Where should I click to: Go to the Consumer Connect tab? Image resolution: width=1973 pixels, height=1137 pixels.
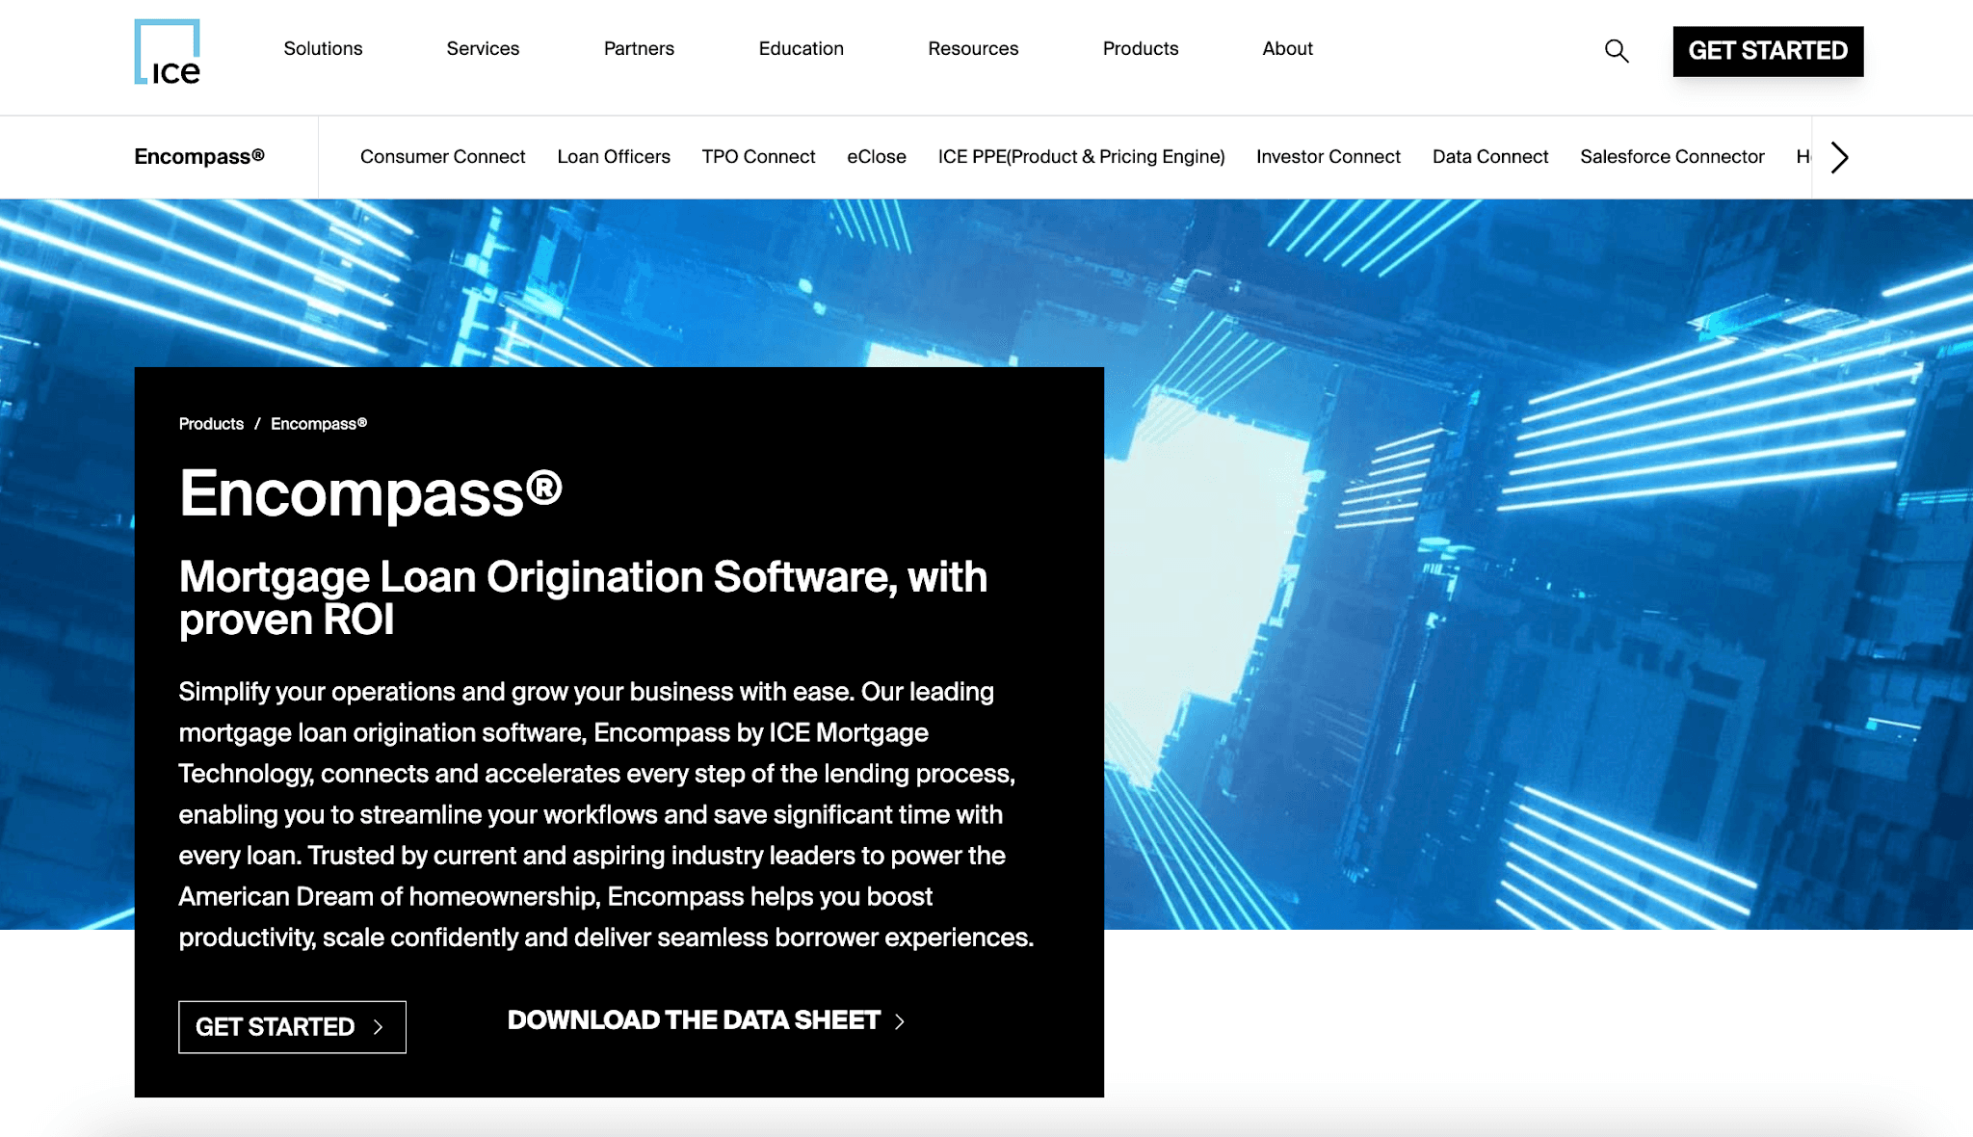442,156
